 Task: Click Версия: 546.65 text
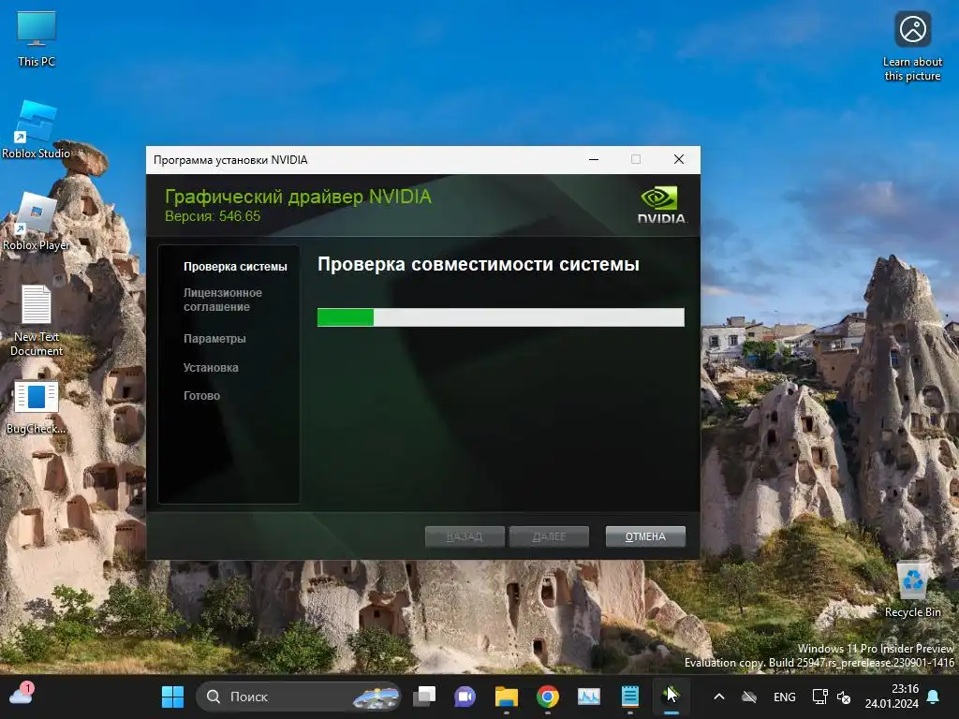pos(213,216)
